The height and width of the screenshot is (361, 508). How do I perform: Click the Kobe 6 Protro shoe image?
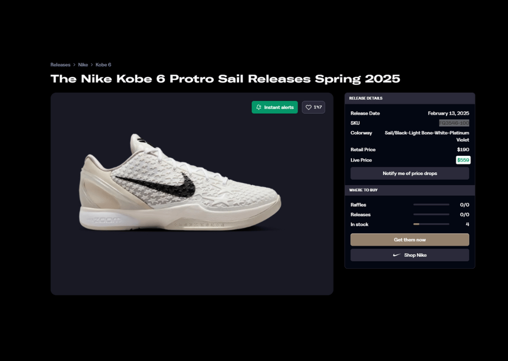(x=180, y=182)
